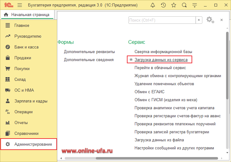Click the magnifier search icon in title bar
Screen dimensions: 231x162
[184, 5]
